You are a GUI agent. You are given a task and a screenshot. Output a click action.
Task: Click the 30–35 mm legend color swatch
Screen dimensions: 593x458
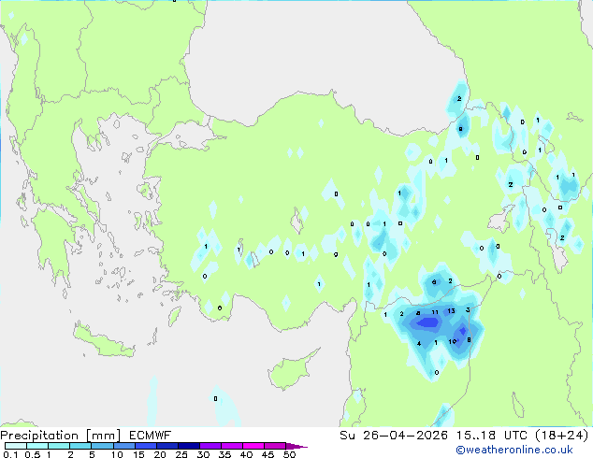tap(210, 446)
